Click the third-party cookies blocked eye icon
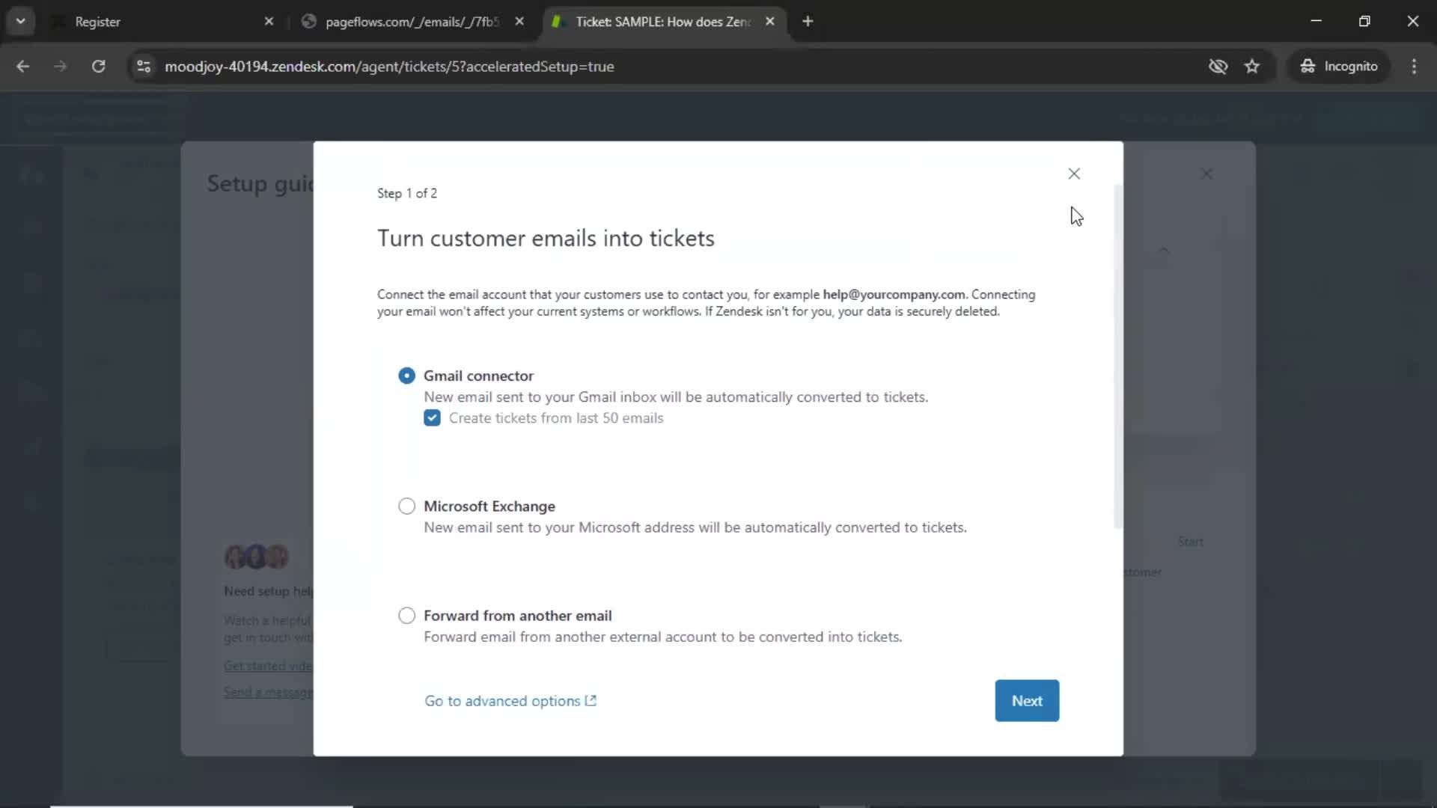The image size is (1437, 808). [1218, 67]
